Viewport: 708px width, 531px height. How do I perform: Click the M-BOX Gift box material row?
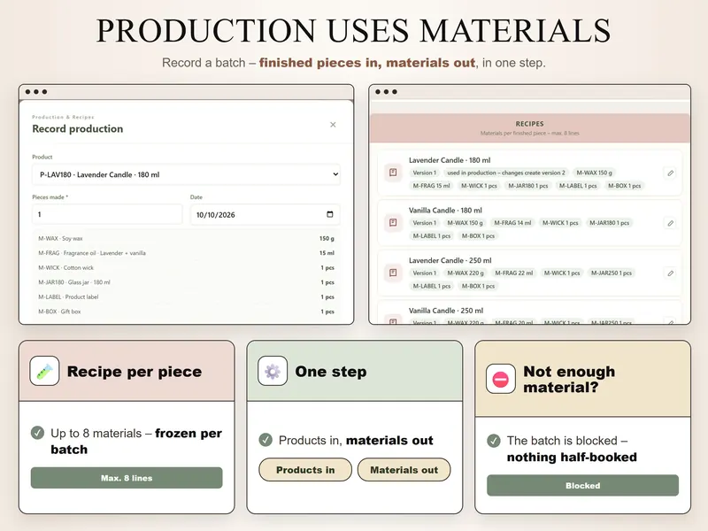coord(186,312)
